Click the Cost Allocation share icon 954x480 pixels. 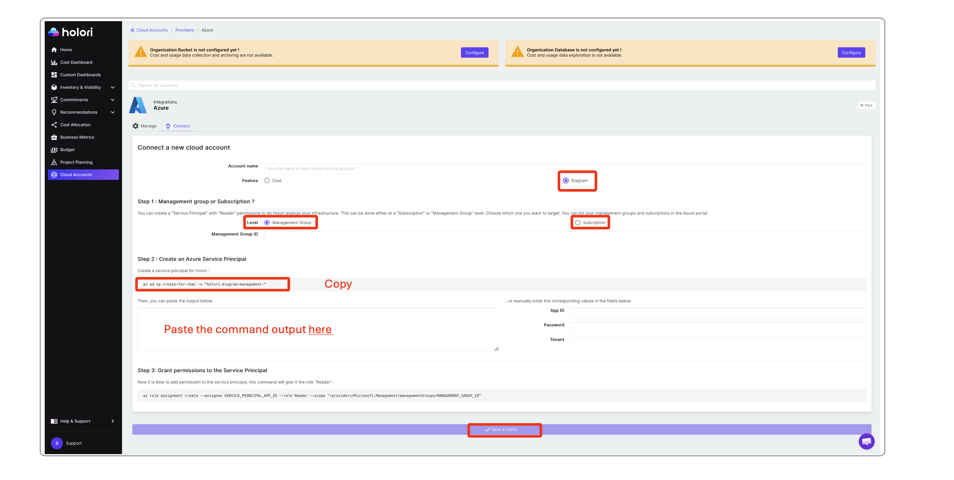[54, 125]
